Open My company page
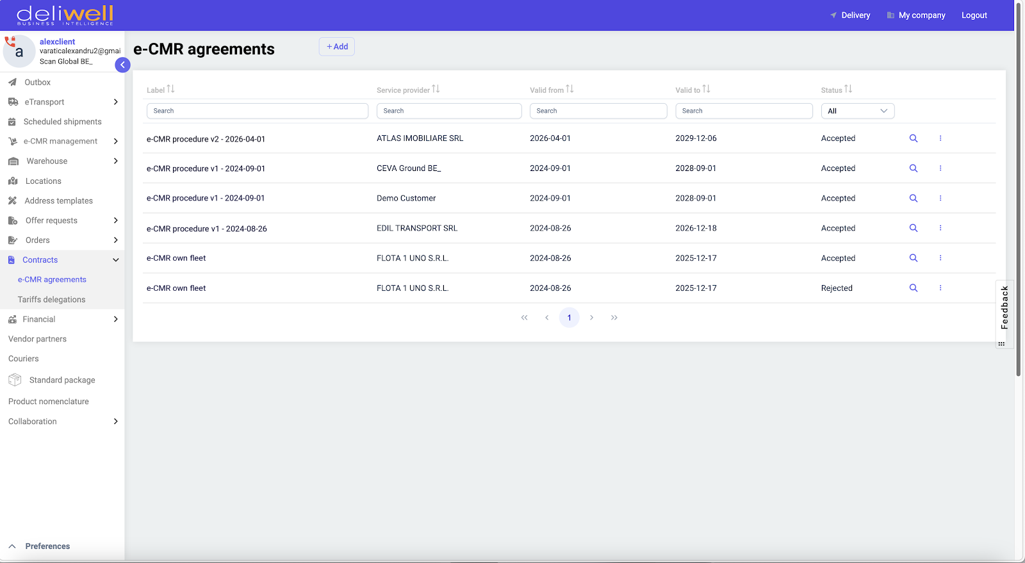 tap(916, 15)
